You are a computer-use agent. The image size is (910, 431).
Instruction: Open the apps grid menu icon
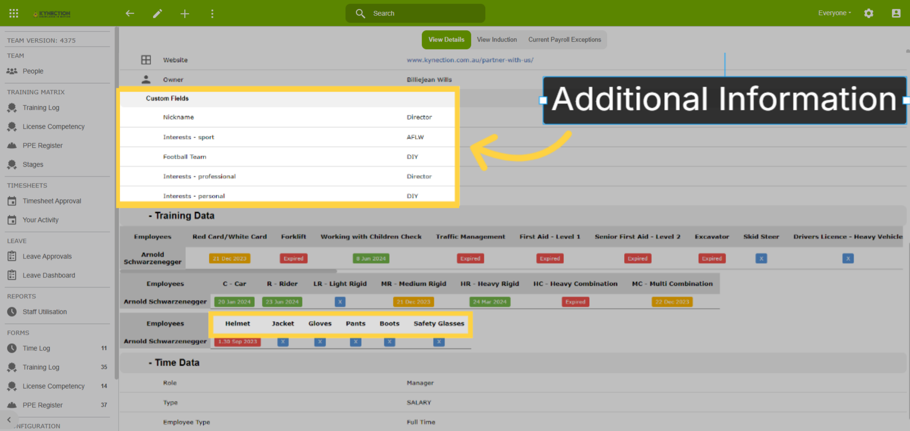(x=14, y=13)
